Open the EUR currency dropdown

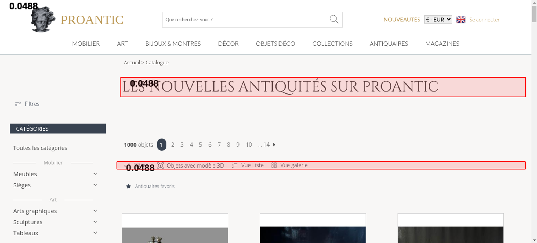pyautogui.click(x=438, y=20)
